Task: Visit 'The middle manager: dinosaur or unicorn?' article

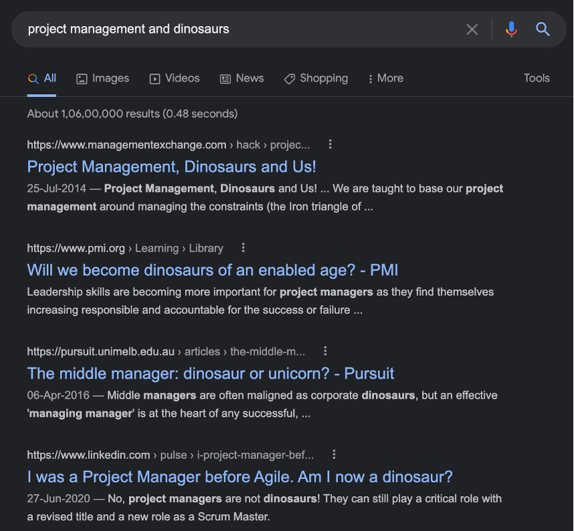Action: pyautogui.click(x=211, y=373)
